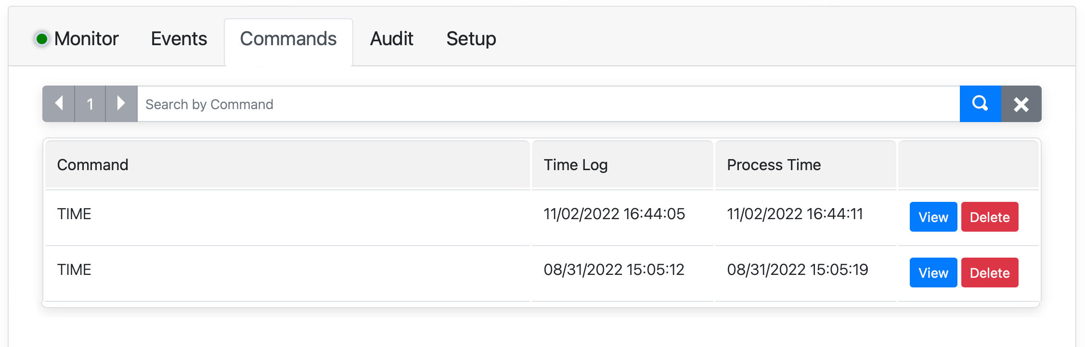Screen dimensions: 1085x347
Task: View the TIME command logged 11/02/2022
Action: pos(933,217)
